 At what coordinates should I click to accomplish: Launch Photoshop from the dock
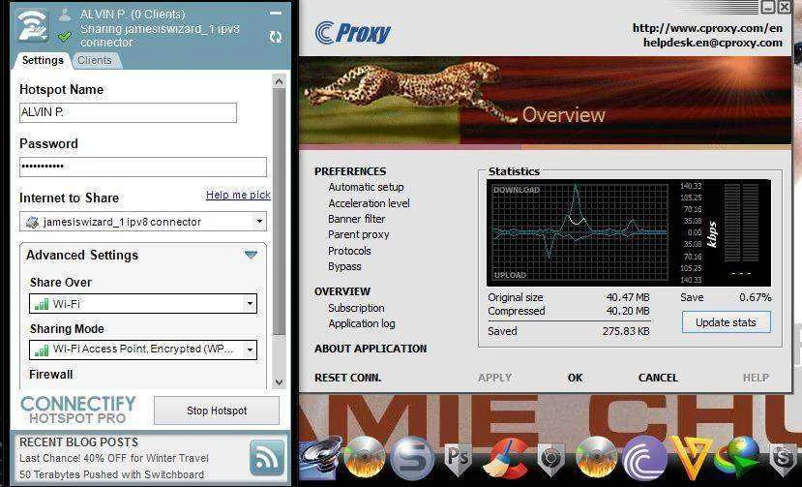click(458, 457)
